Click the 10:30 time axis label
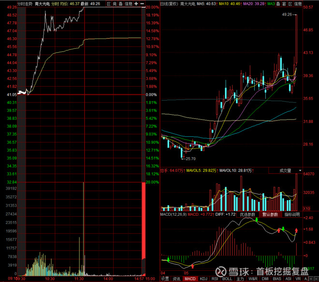This screenshot has width=319, height=282. pyautogui.click(x=50, y=279)
